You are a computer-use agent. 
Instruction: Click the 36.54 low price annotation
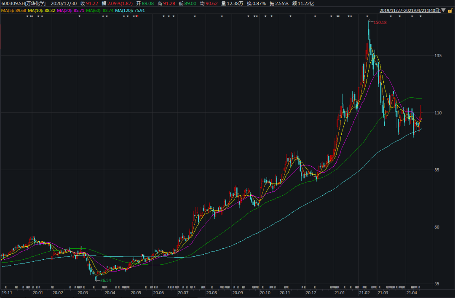106,280
